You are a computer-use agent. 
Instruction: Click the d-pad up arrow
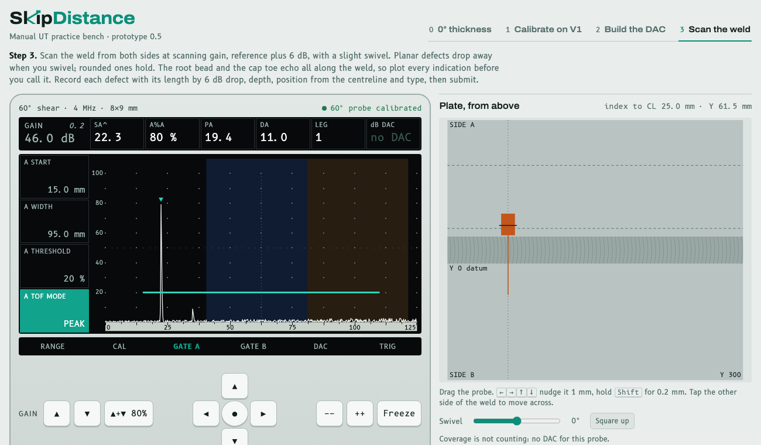[x=235, y=386]
